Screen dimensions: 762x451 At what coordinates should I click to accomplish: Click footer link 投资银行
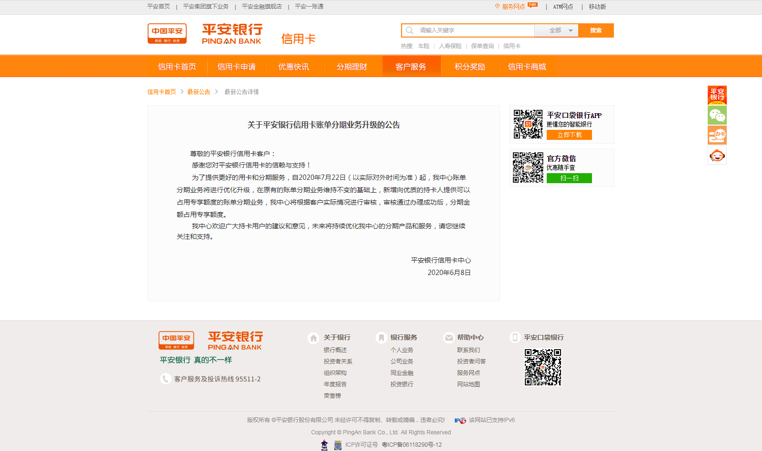402,384
